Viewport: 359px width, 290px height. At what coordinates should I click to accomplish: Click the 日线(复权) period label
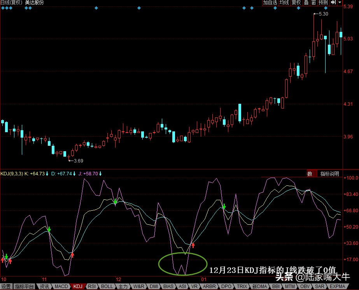click(x=11, y=2)
